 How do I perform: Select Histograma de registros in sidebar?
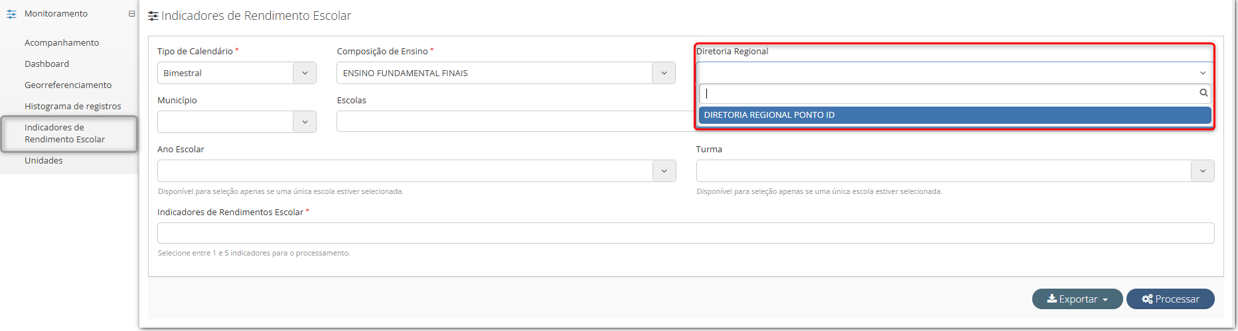point(72,106)
